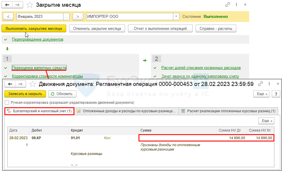The image size is (282, 171).
Task: Select the date cell 28.02.2023
Action: (18, 138)
